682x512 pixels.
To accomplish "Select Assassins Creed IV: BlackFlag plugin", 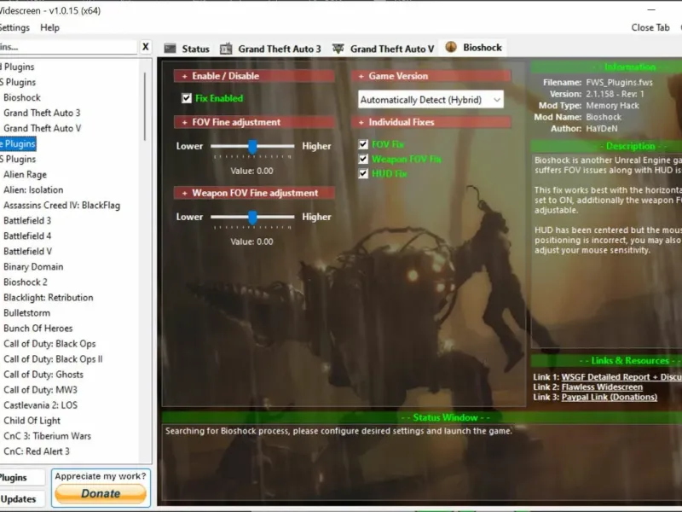I will pyautogui.click(x=61, y=205).
